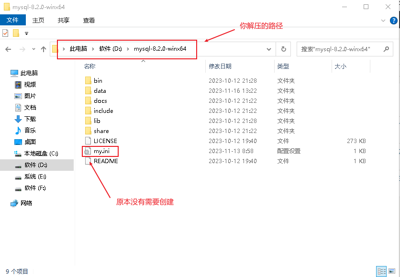400x277 pixels.
Task: Open the help question mark icon
Action: point(394,21)
